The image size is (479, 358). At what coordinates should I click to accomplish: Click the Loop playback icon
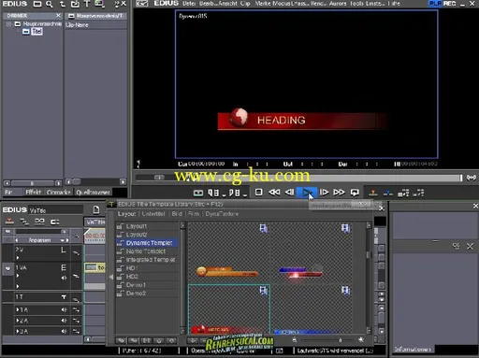tap(355, 193)
